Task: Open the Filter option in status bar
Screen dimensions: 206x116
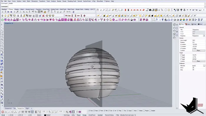Action: tap(118, 115)
